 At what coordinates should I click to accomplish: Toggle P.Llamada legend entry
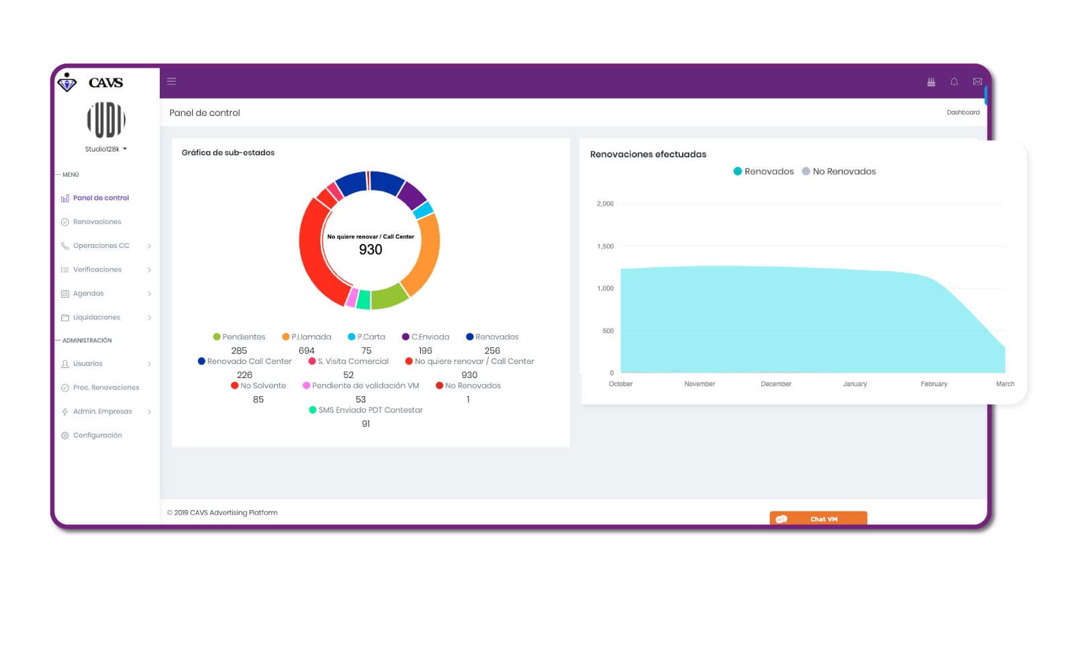pos(307,337)
